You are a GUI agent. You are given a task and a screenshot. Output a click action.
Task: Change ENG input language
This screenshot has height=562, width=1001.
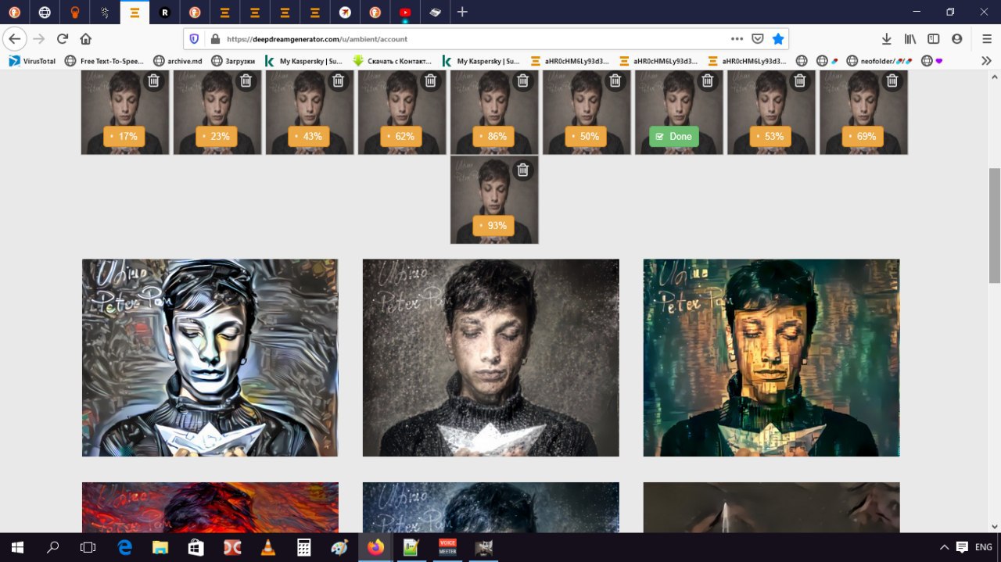pos(984,547)
